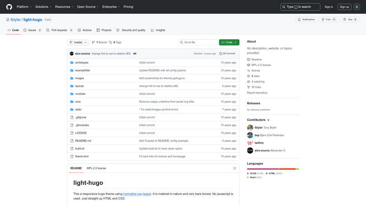
Task: Open Resources navigation dropdown
Action: click(64, 7)
